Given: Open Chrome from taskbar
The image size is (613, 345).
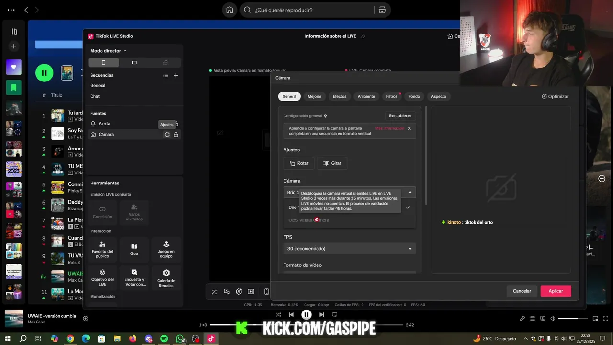Looking at the screenshot, I should coord(70,339).
